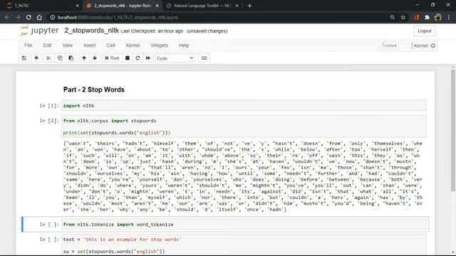Click the stopwords import code cell
The width and height of the screenshot is (456, 256).
[x=244, y=127]
